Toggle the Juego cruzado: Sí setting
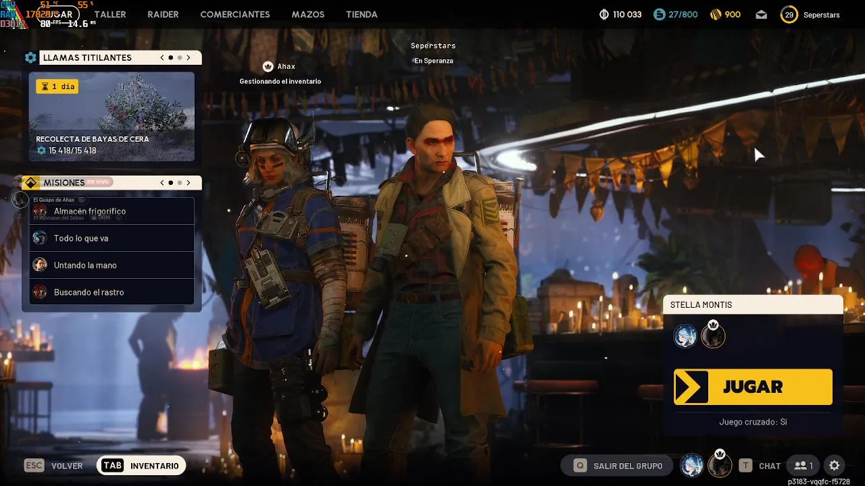The width and height of the screenshot is (865, 486). [753, 422]
